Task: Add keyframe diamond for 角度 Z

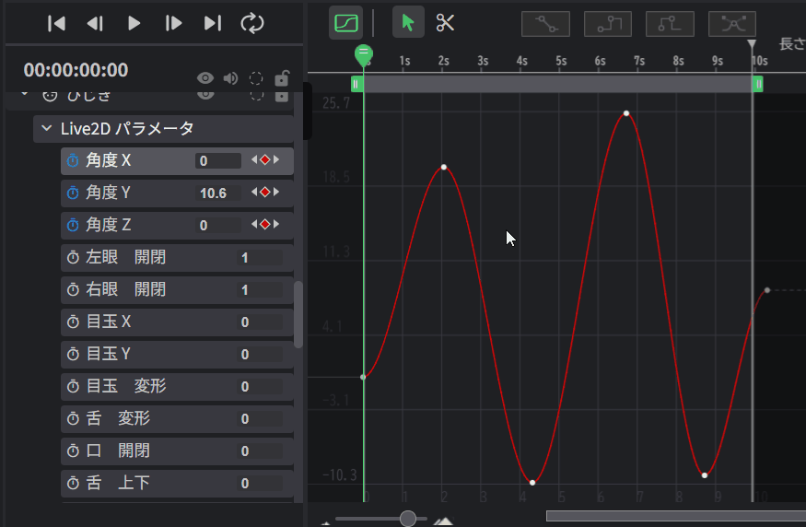Action: [x=264, y=224]
